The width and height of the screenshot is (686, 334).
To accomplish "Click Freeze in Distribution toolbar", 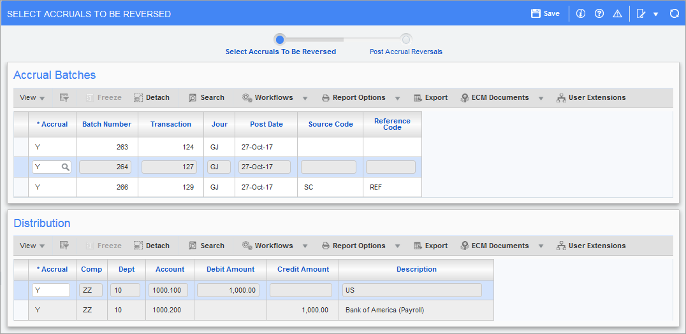I will click(x=104, y=246).
